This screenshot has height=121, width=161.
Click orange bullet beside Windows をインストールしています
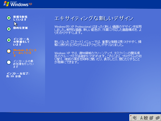[x=9, y=51]
